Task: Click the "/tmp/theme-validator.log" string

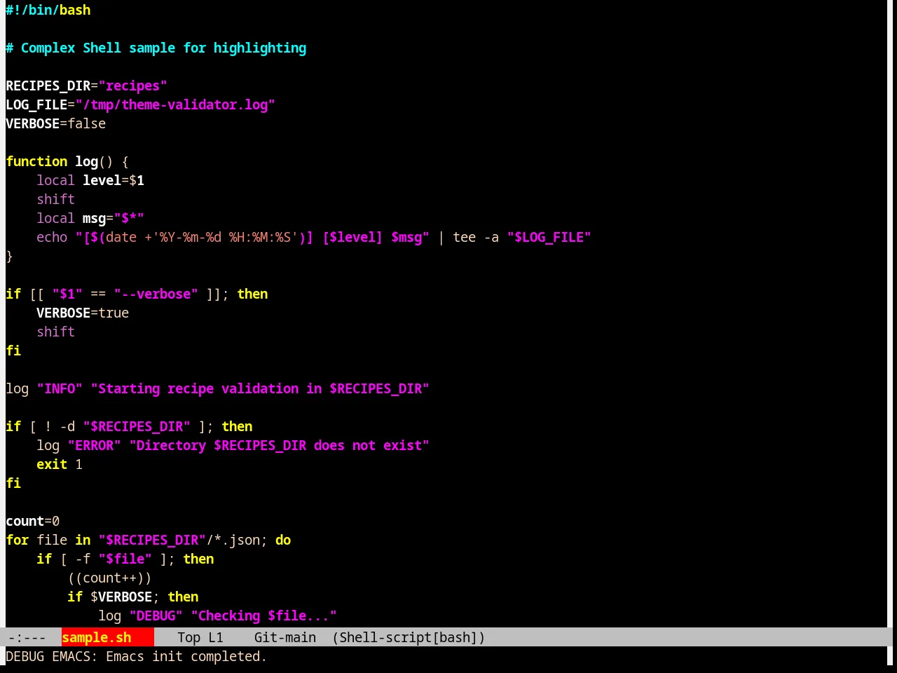Action: pos(175,104)
